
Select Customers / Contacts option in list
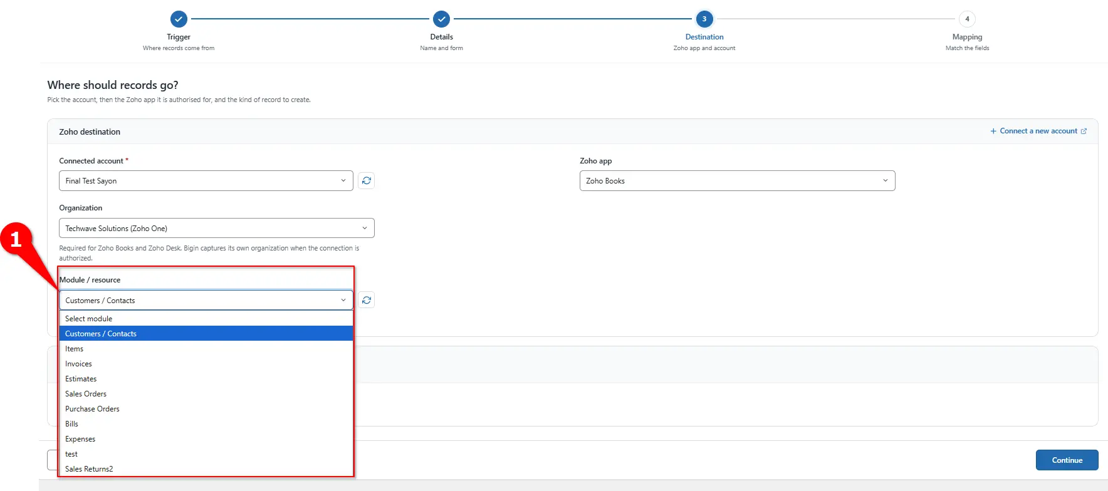[206, 334]
